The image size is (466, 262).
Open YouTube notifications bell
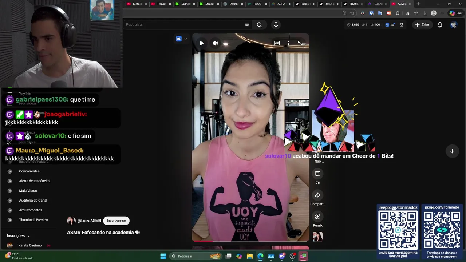pos(439,25)
